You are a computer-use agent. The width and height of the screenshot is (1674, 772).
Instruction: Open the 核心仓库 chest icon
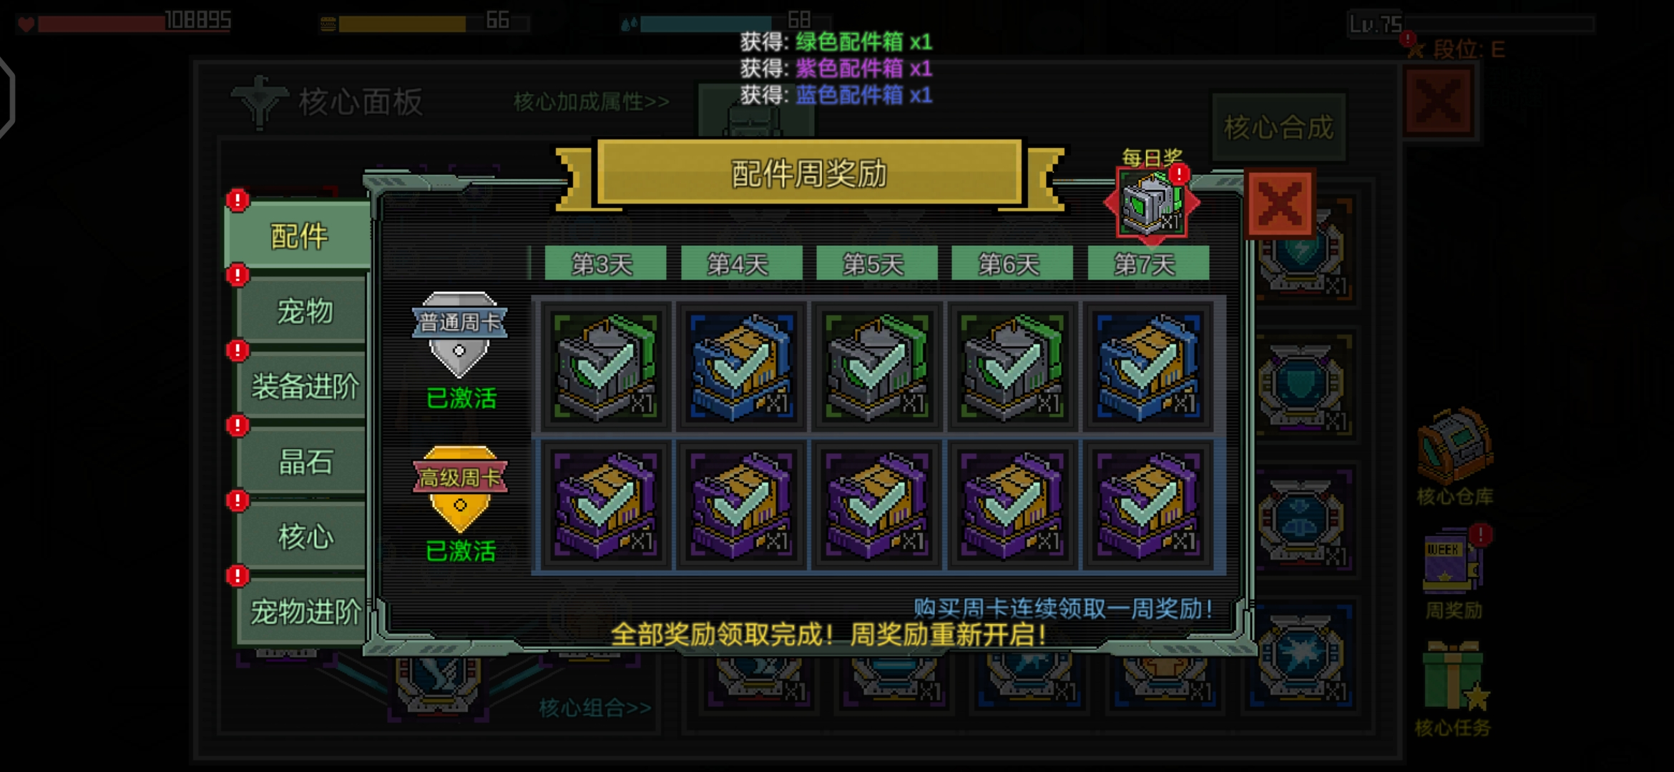pyautogui.click(x=1454, y=446)
